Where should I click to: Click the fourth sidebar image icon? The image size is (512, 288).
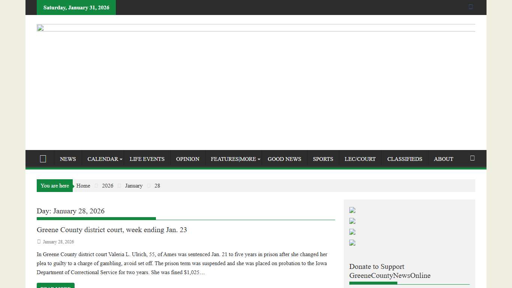click(x=352, y=243)
